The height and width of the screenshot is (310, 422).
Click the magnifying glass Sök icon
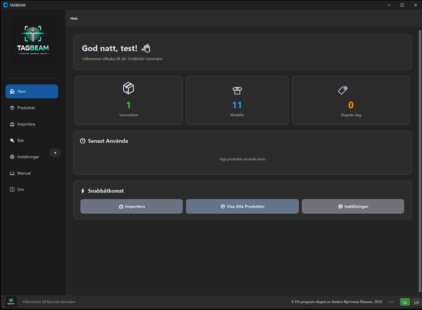pos(12,140)
